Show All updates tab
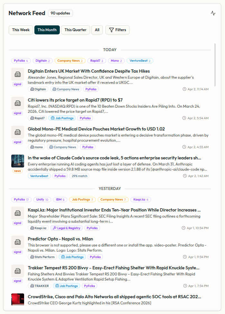 [97, 30]
